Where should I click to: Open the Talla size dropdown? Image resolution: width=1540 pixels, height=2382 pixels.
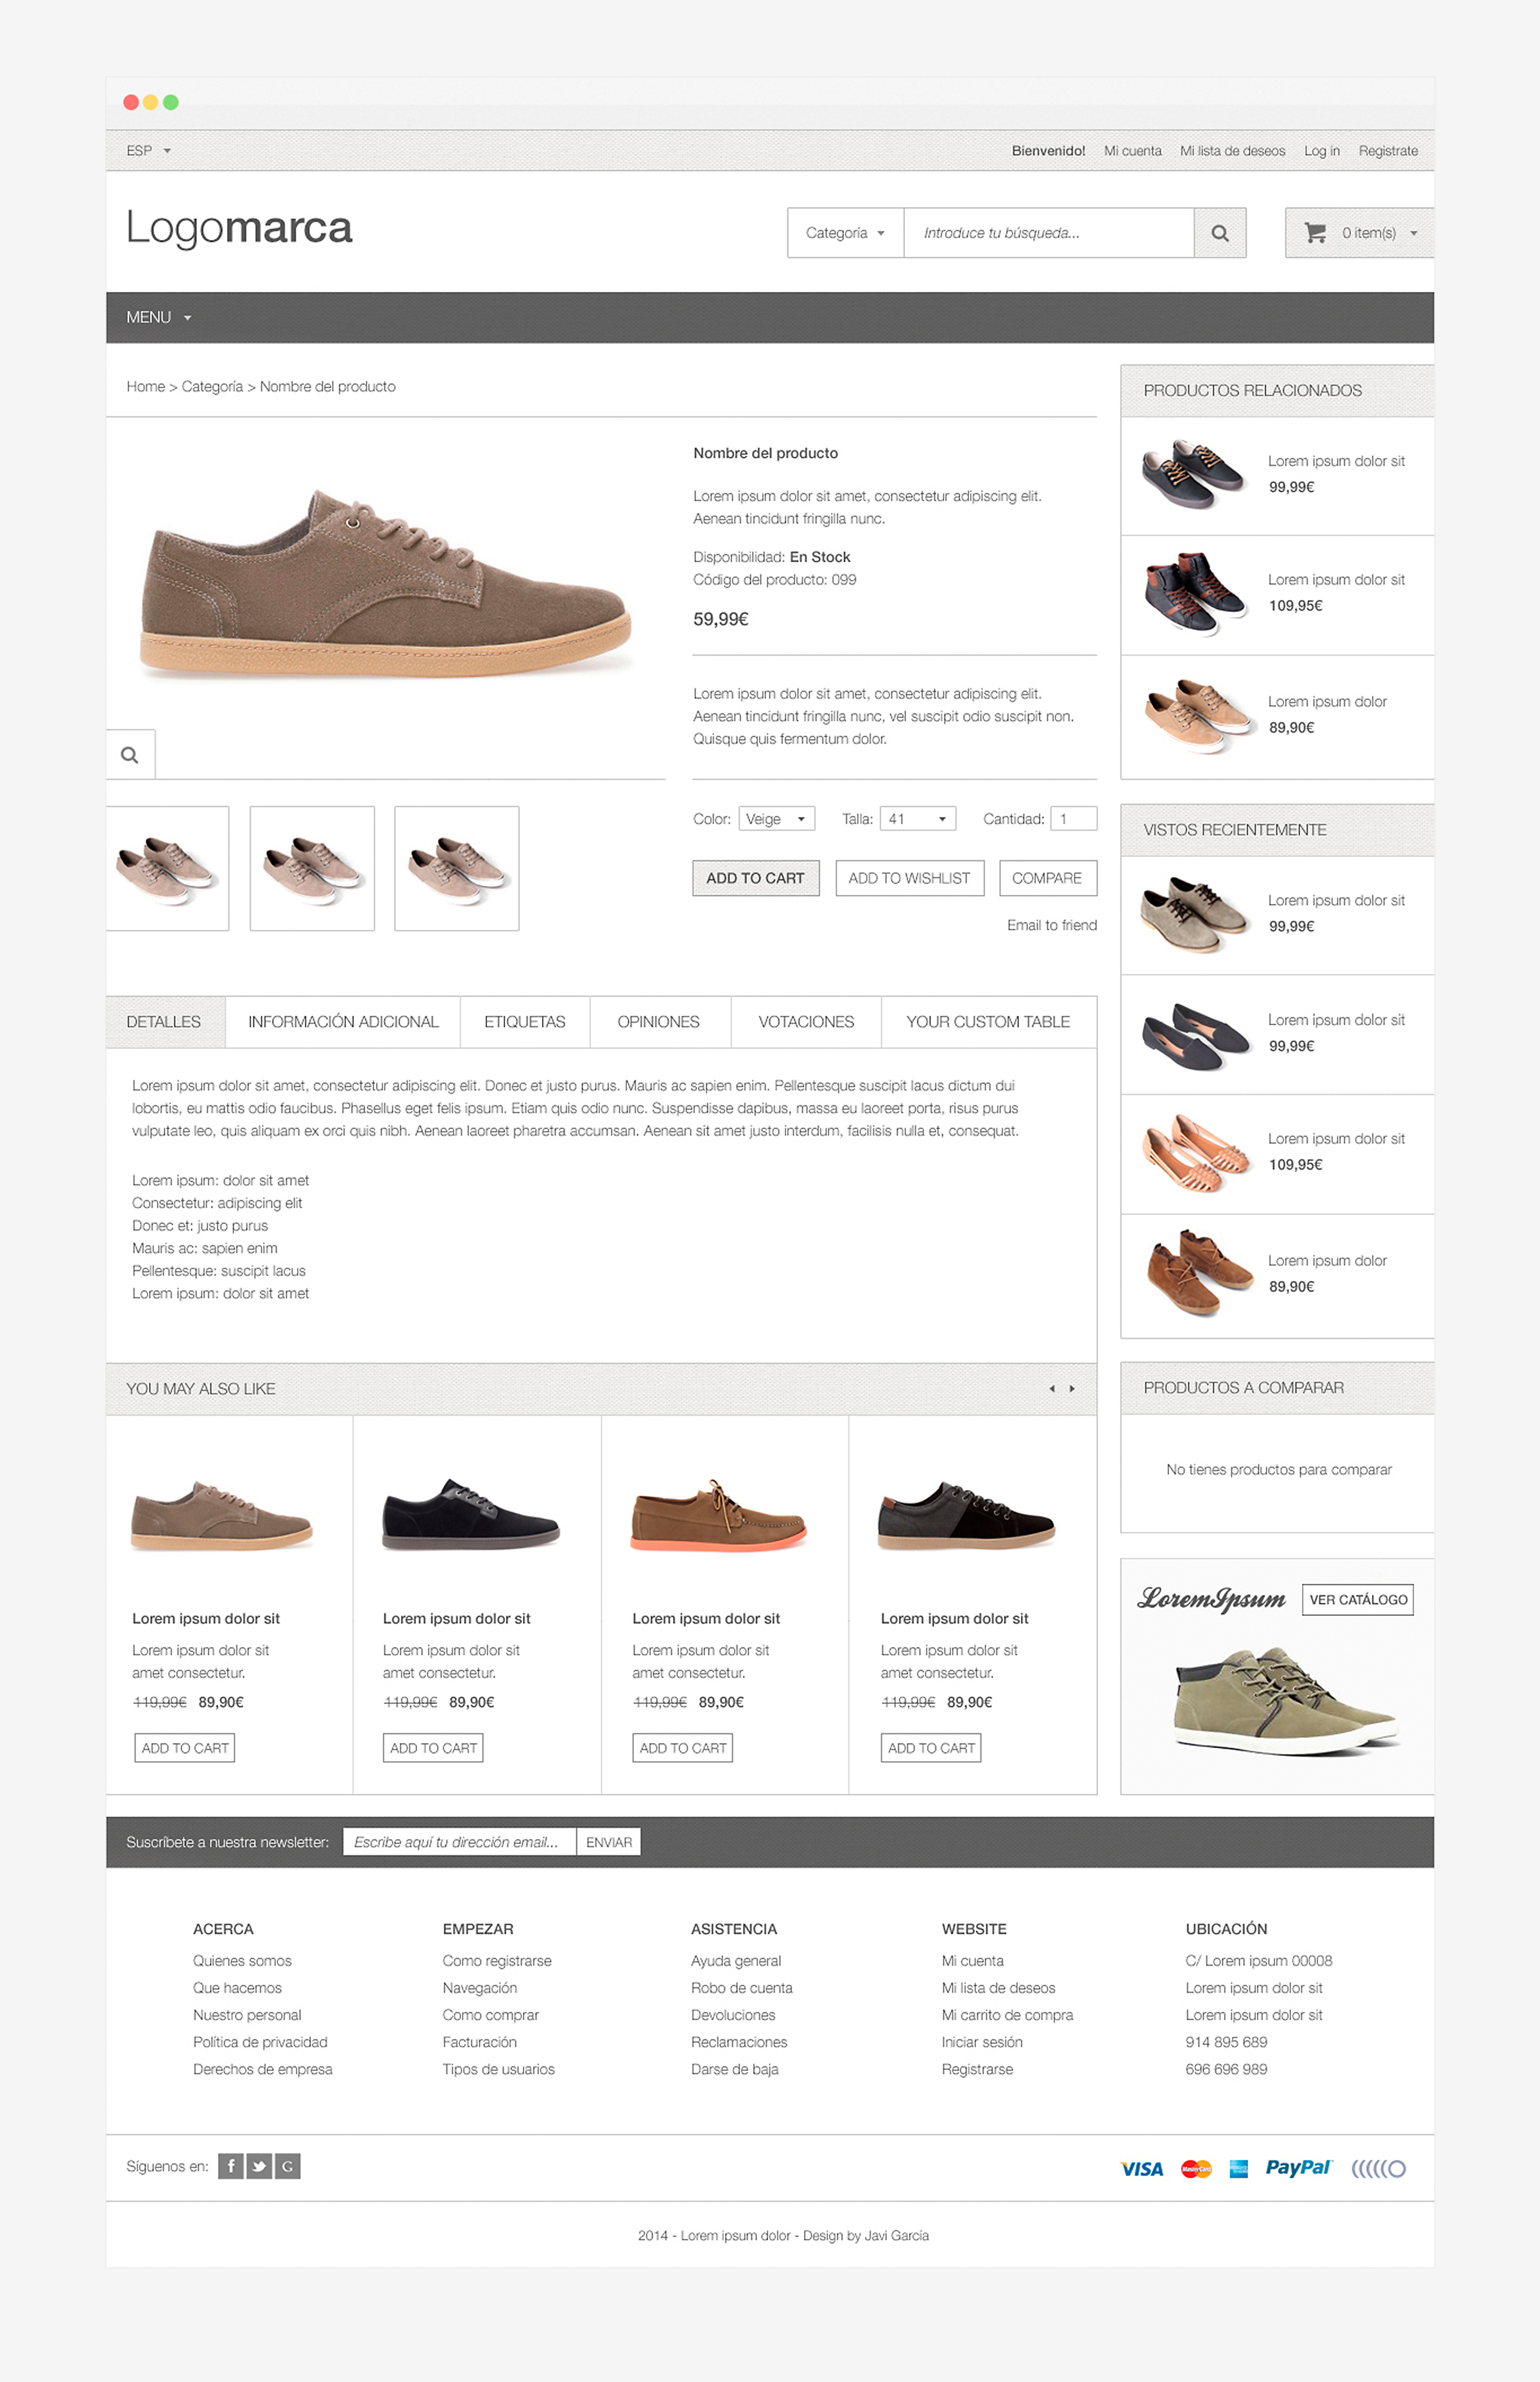(x=918, y=819)
